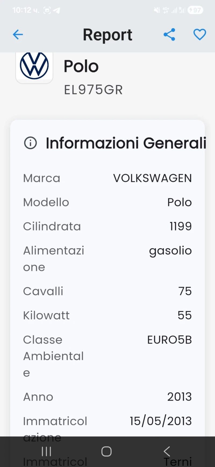Favorite this Polo report
The image size is (215, 467).
click(200, 35)
